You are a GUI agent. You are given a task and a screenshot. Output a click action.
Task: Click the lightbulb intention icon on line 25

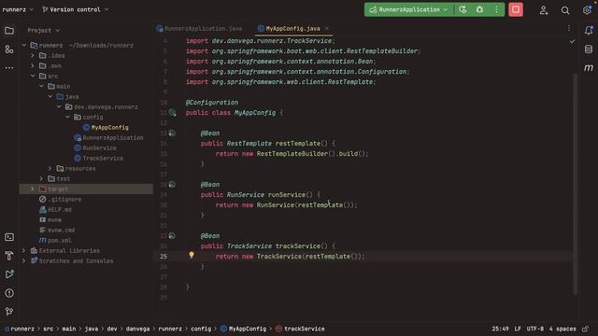tap(191, 255)
